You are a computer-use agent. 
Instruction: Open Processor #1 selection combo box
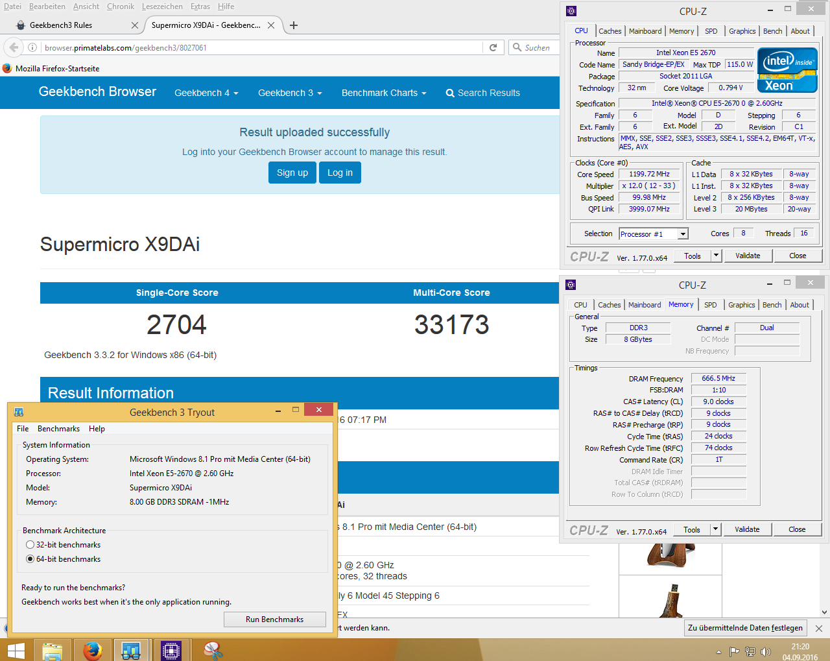654,234
